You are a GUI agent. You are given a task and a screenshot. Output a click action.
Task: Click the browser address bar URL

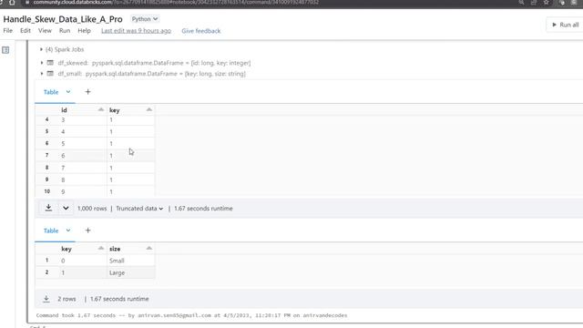176,3
